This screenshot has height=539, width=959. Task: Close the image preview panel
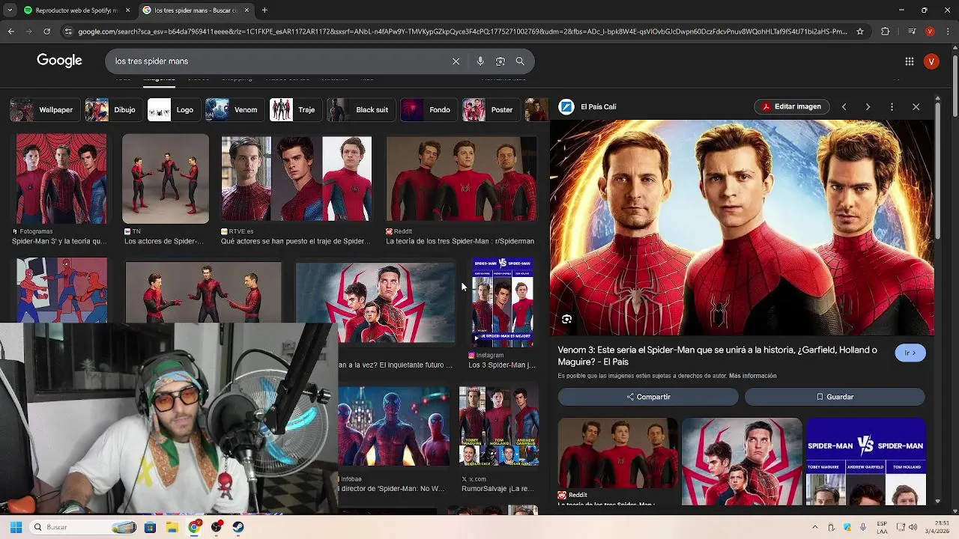916,107
